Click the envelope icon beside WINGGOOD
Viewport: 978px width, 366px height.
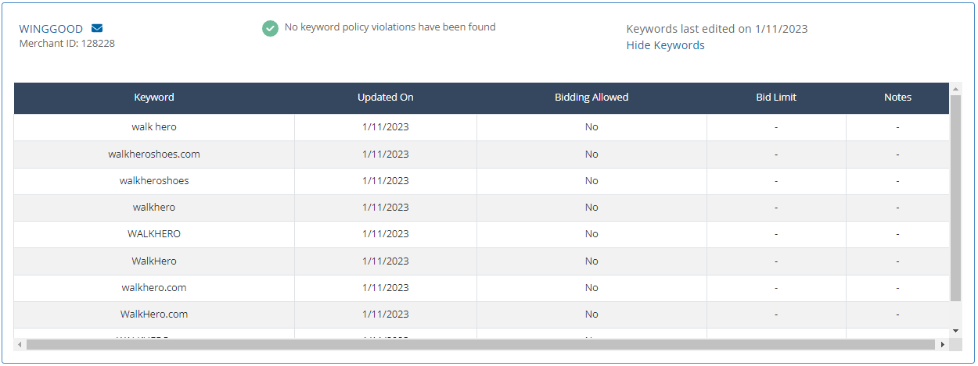click(97, 29)
